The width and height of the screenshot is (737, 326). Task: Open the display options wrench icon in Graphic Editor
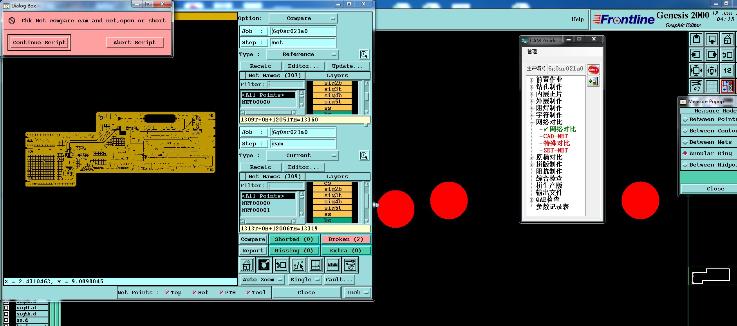click(x=696, y=86)
